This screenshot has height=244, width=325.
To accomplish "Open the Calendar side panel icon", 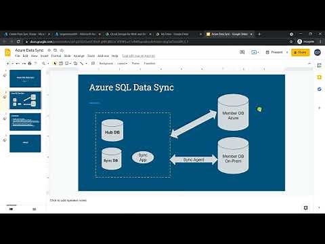I will pos(320,65).
